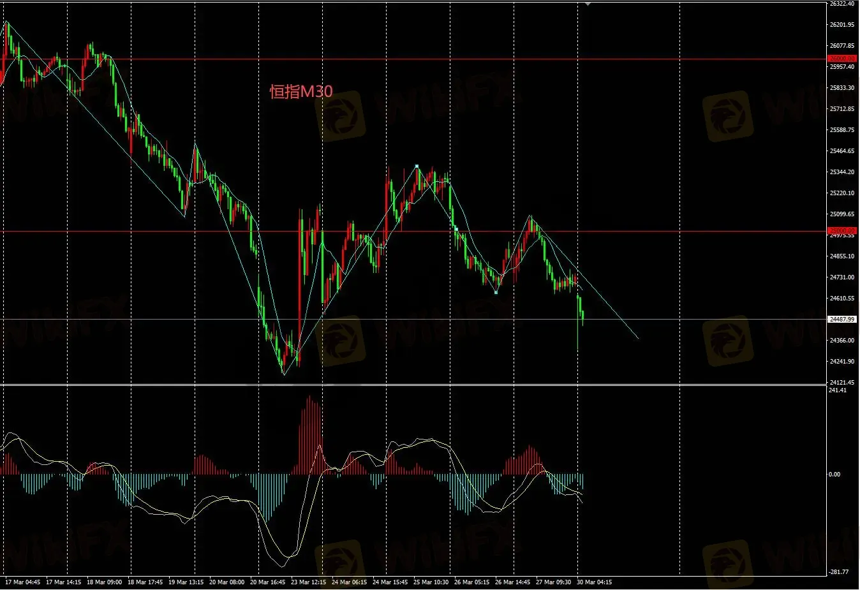
Task: Click price axis label 24121.45
Action: [842, 383]
